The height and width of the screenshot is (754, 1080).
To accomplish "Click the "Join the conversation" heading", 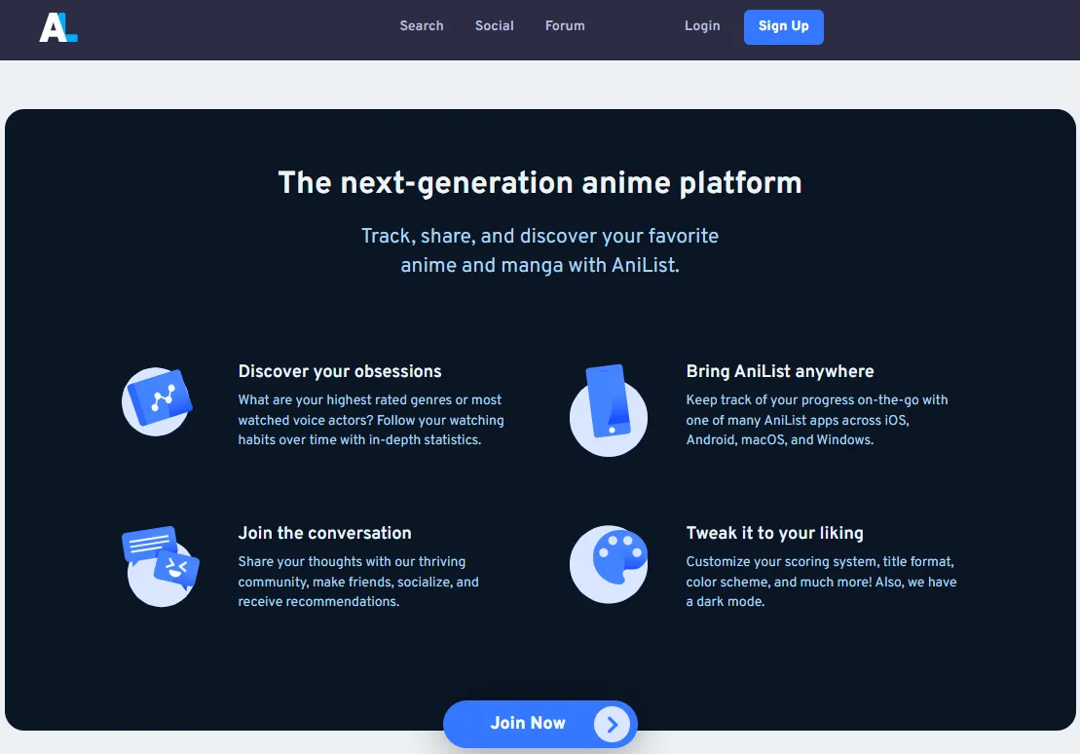I will click(324, 533).
